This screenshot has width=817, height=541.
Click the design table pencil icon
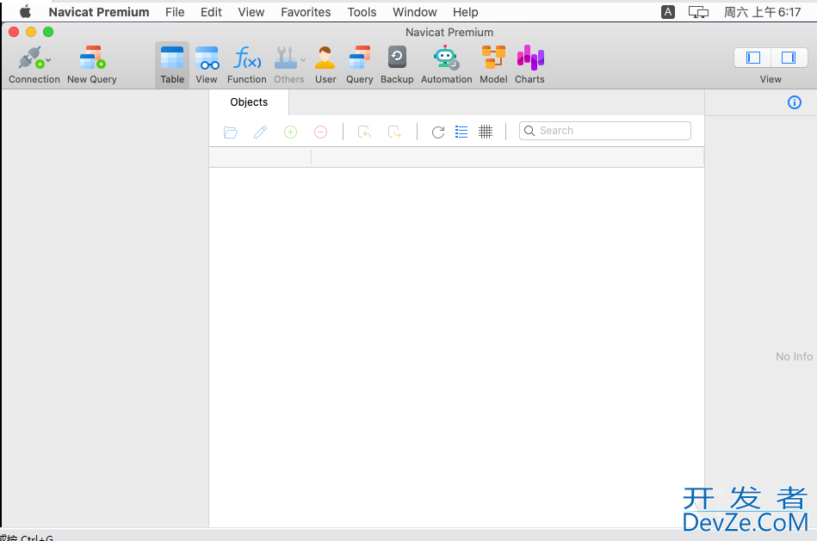coord(260,132)
